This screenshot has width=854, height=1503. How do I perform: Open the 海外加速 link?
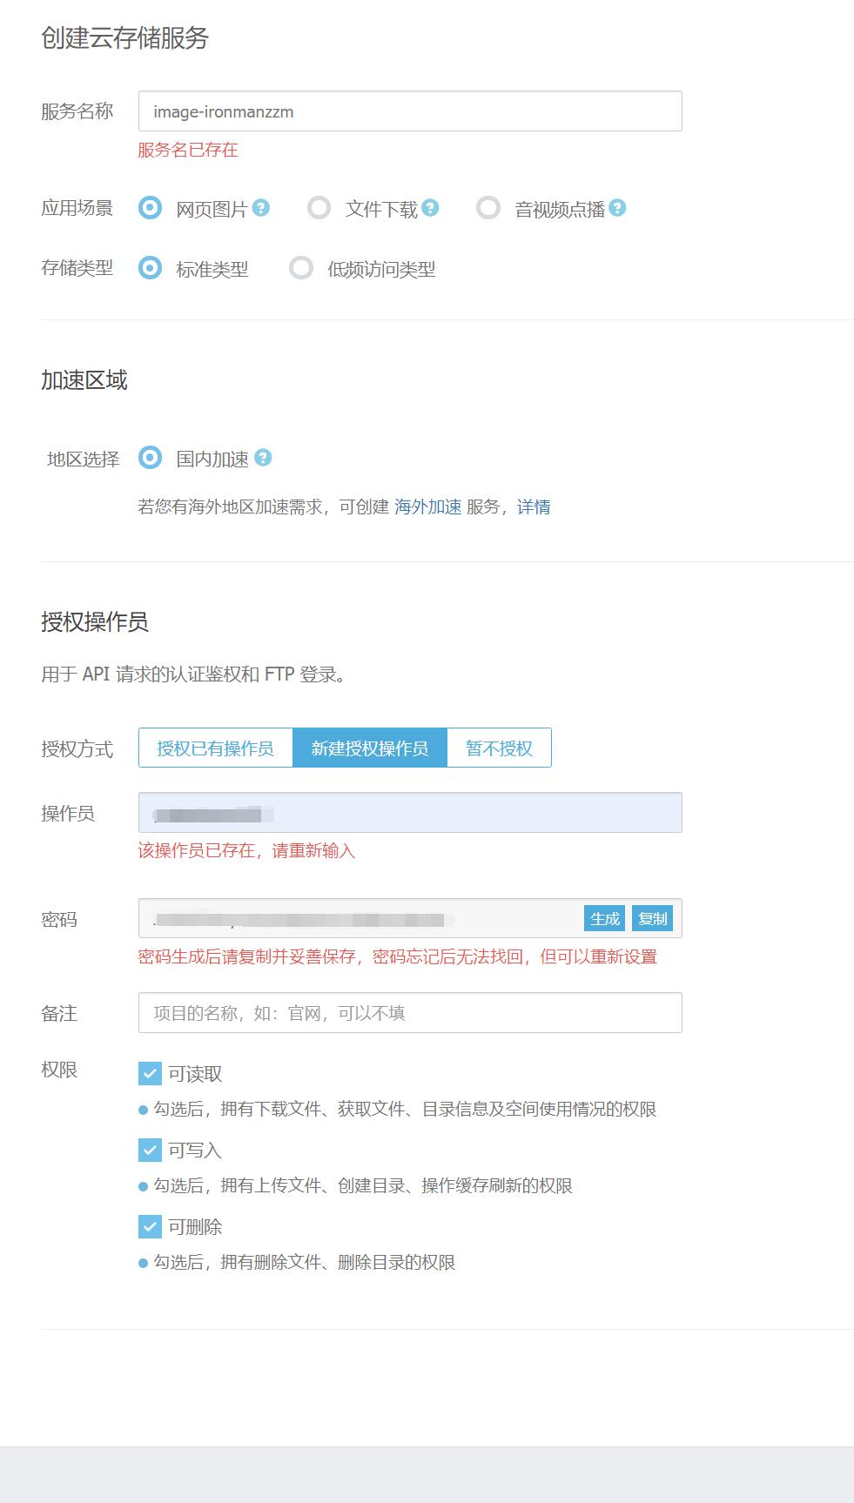(x=427, y=507)
